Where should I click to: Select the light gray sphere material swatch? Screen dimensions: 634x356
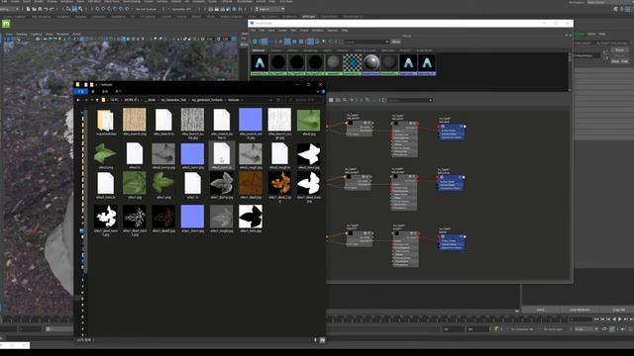click(x=334, y=64)
